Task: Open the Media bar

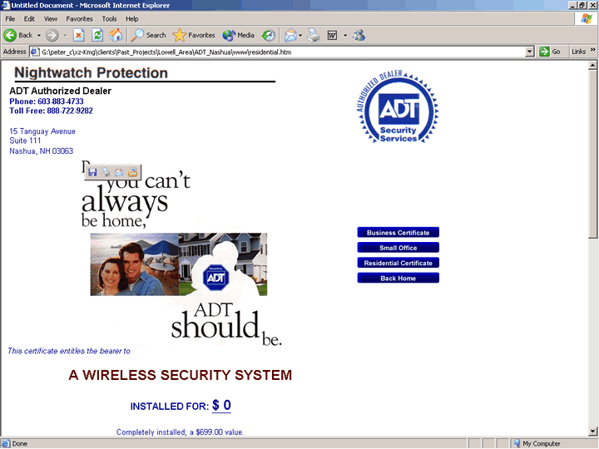Action: tap(239, 36)
